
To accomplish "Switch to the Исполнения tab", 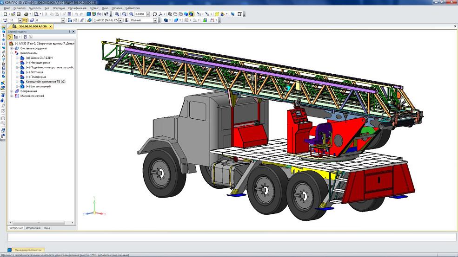I will click(33, 228).
